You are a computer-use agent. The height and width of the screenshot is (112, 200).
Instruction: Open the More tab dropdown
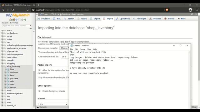pos(182,19)
